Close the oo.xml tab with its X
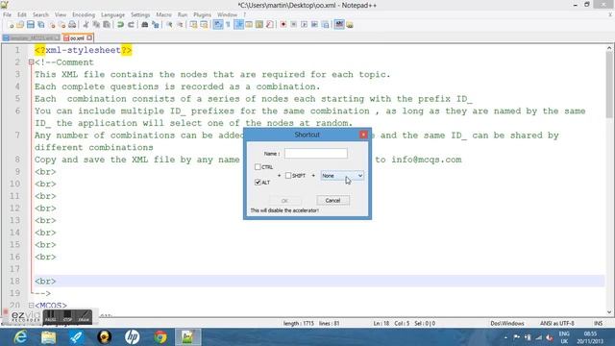This screenshot has width=615, height=346. click(89, 37)
